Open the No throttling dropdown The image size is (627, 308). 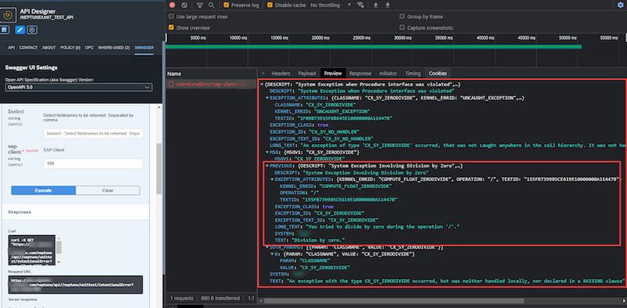330,5
